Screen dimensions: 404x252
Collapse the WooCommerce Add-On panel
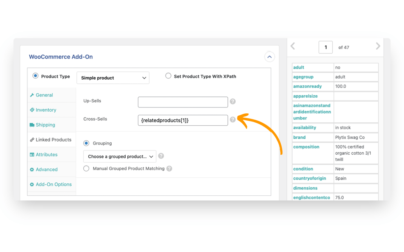269,57
